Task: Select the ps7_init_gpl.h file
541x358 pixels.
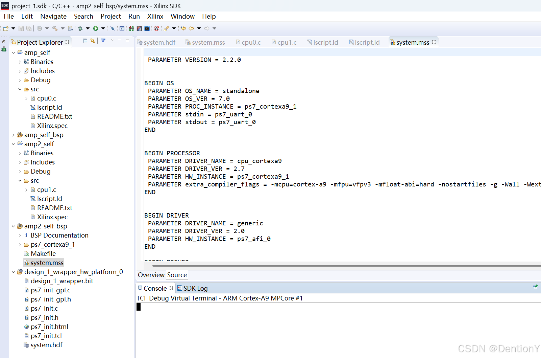Action: (x=51, y=299)
